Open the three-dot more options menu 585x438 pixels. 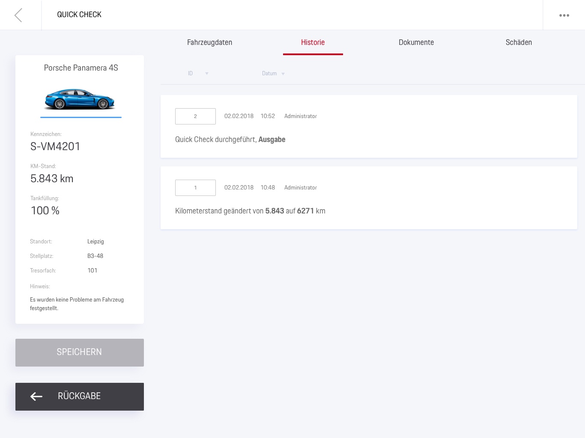[564, 15]
